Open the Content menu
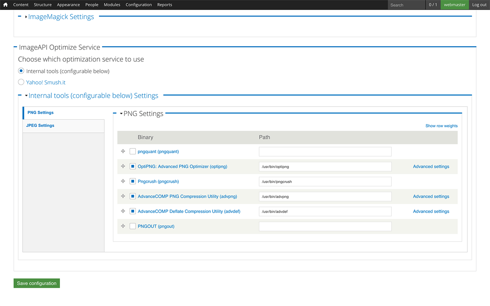Viewport: 490px width, 306px height. pos(21,5)
